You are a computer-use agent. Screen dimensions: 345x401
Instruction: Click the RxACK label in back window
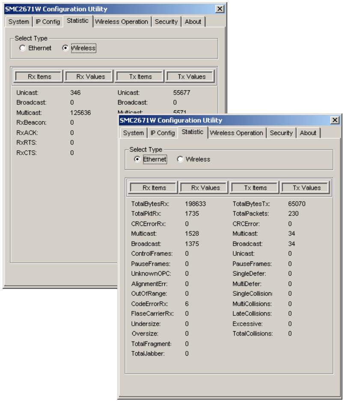tap(27, 133)
